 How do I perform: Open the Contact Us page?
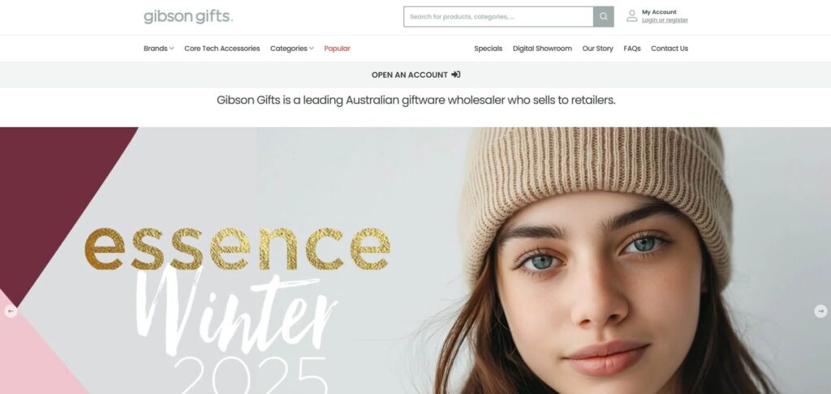pos(670,48)
